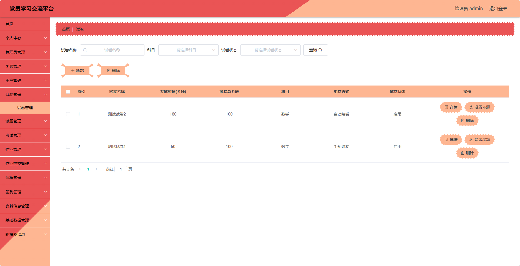Click 首页 in the breadcrumb
Screen dimensions: 520x266
pos(66,29)
